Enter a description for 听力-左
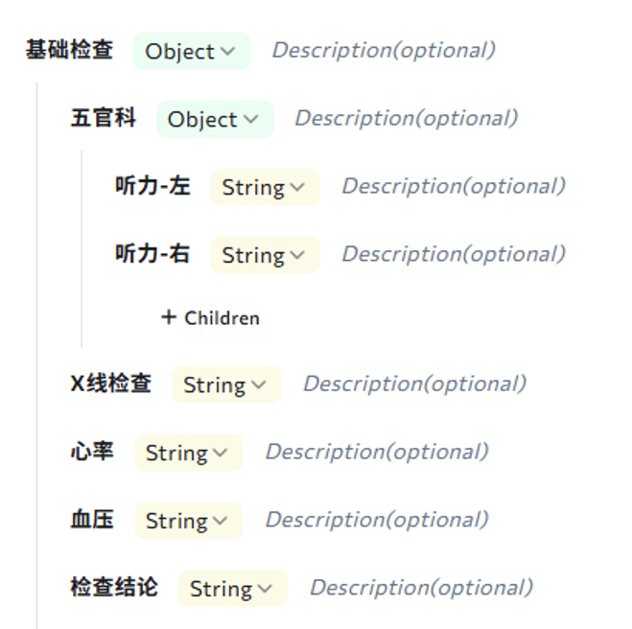The image size is (632, 629). 454,186
